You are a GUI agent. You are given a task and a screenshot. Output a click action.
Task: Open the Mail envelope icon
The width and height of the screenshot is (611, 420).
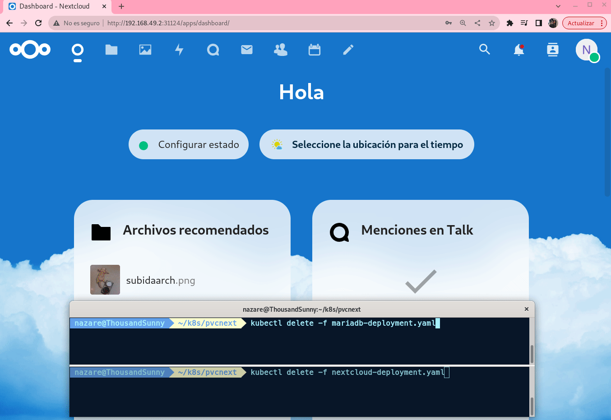[x=247, y=50]
